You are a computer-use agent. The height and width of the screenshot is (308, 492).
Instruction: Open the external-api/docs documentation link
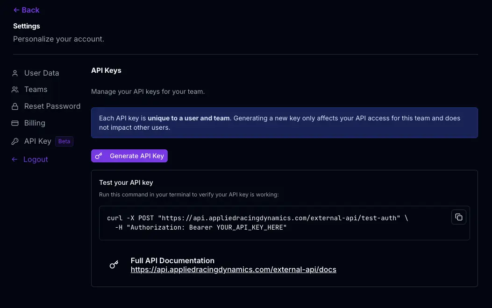click(x=234, y=270)
